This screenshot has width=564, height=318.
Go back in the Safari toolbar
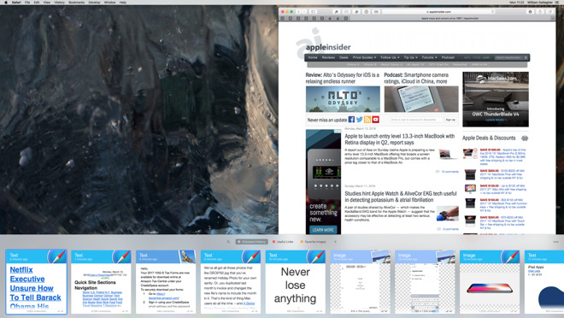tap(298, 12)
